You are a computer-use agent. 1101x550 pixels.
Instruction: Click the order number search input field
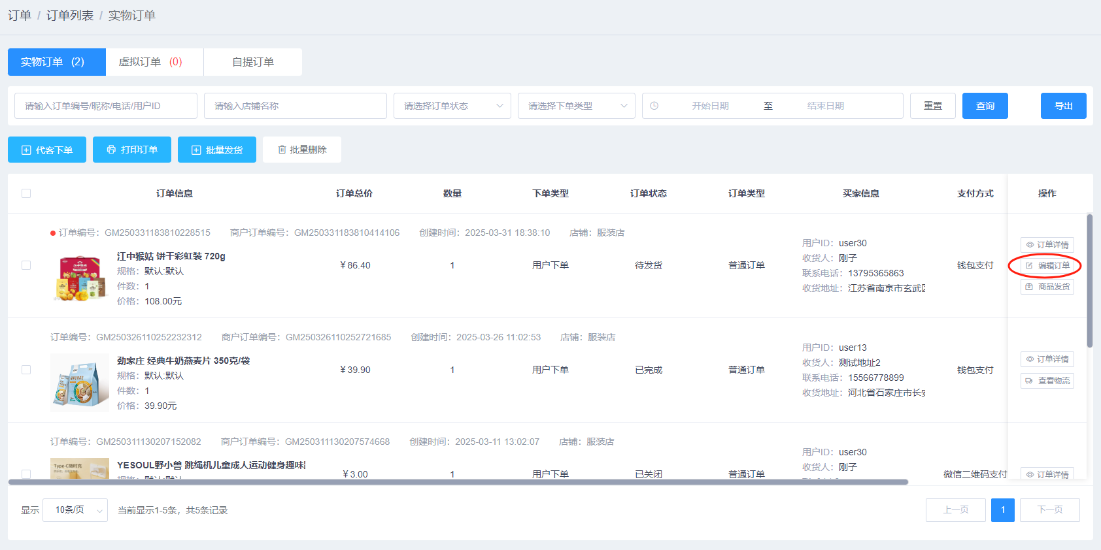pos(106,106)
